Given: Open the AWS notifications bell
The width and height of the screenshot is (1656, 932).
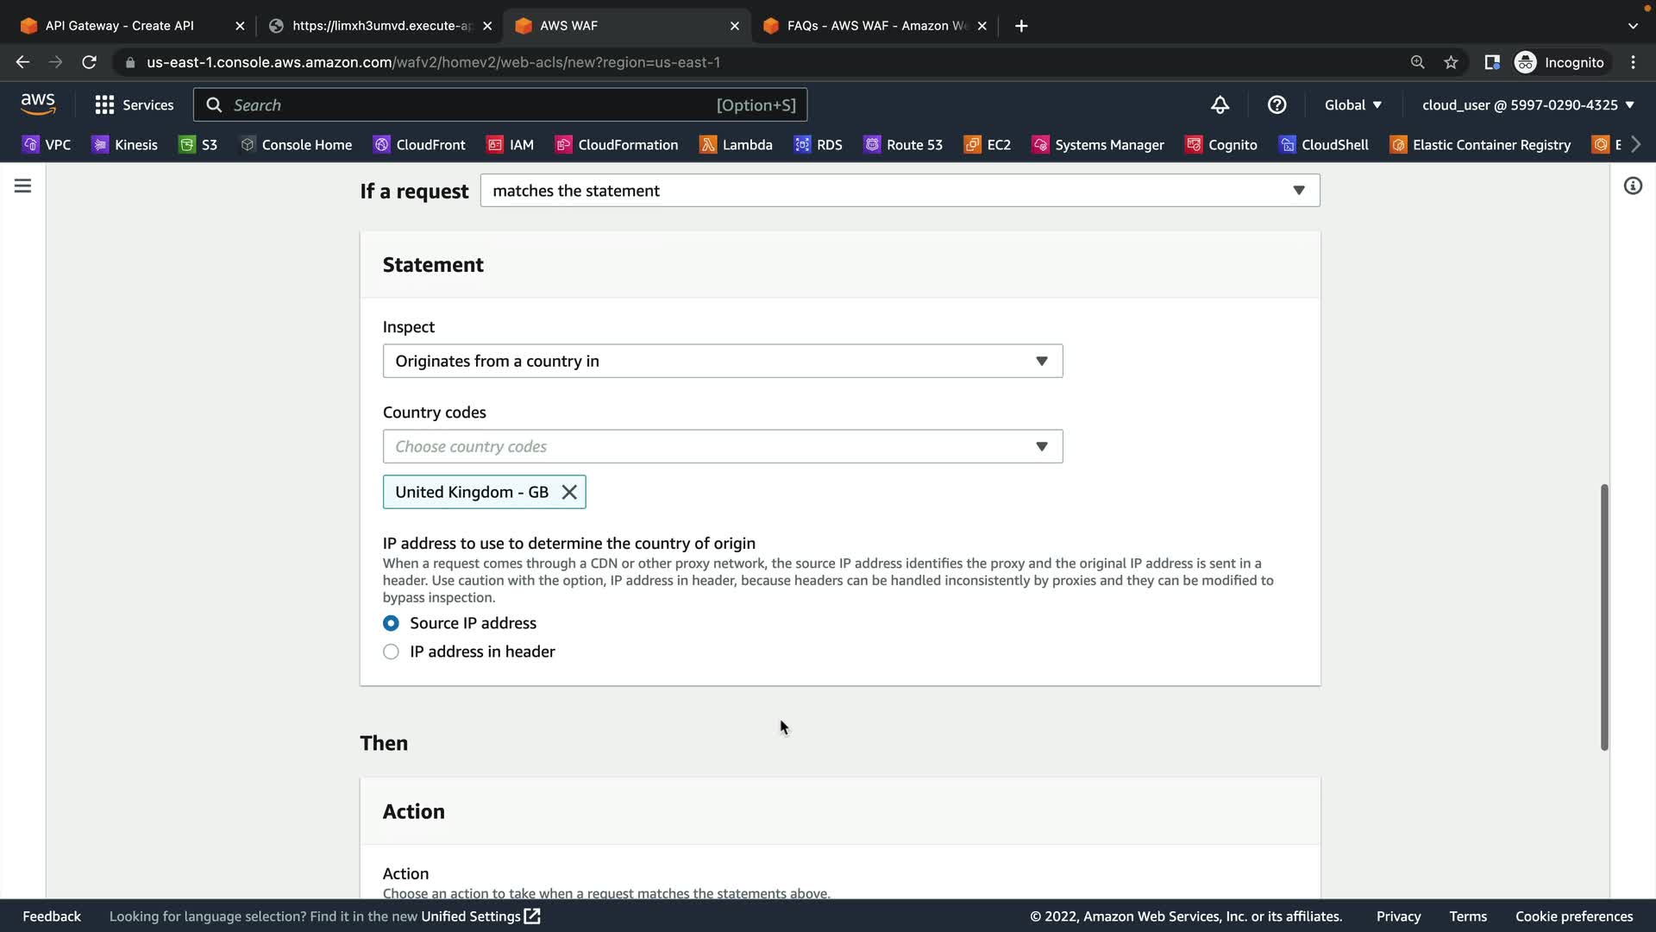Looking at the screenshot, I should coord(1220,105).
